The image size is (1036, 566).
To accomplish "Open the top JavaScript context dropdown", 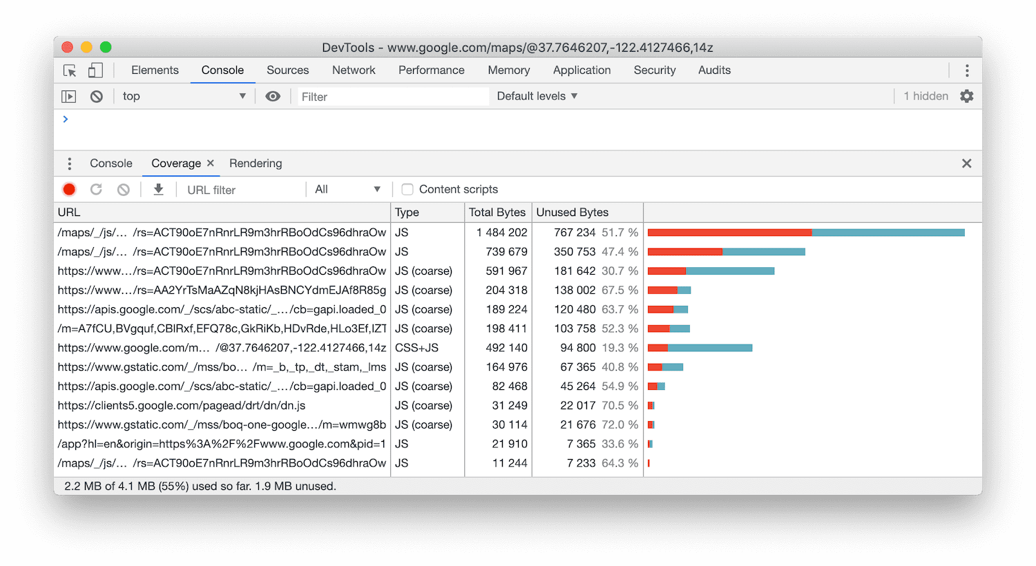I will (x=184, y=97).
